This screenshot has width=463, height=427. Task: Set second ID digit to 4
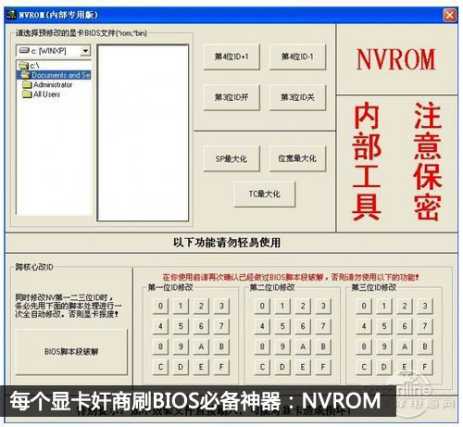tap(262, 326)
